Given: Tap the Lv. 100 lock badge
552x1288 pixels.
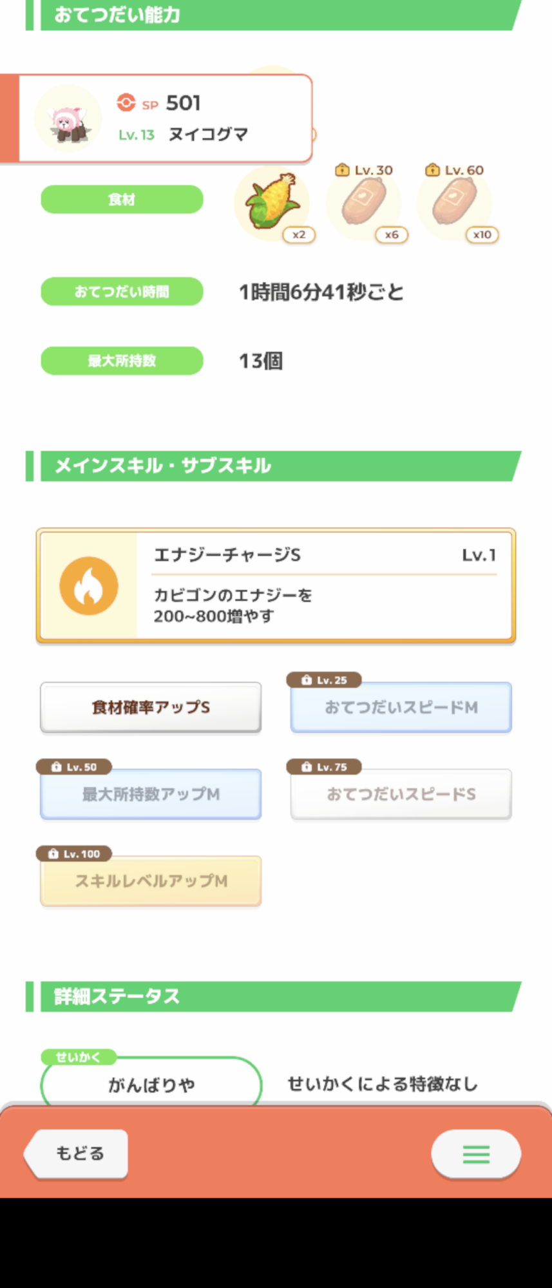Looking at the screenshot, I should point(74,854).
